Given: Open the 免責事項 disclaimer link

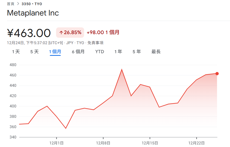Looking at the screenshot, I should 95,43.
